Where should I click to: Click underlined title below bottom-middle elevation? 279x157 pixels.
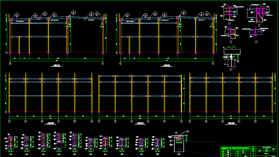[140, 123]
